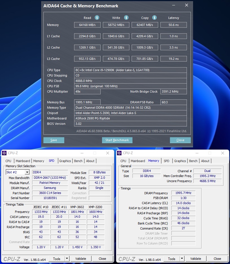Click the Copy info icon in AIDA64
Viewport: 230px width, 264px height.
pos(154,18)
